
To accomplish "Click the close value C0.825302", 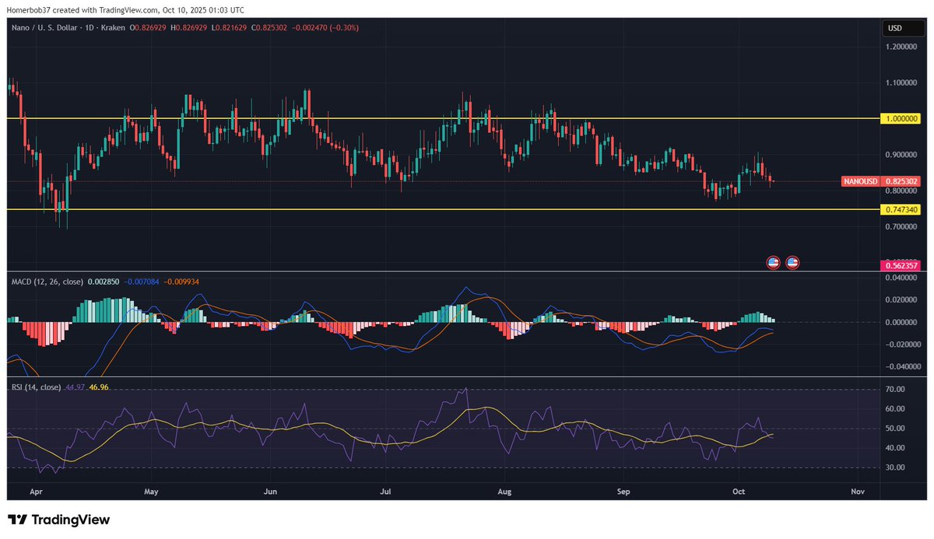I will click(x=269, y=27).
